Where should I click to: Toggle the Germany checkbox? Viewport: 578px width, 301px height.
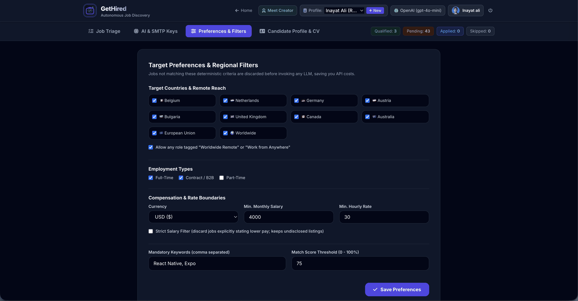[x=297, y=101]
